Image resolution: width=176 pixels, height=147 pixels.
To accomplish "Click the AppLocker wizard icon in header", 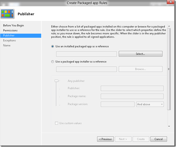I will coord(8,14).
